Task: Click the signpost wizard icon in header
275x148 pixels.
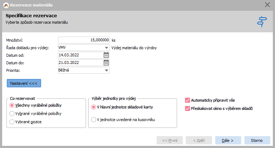Action: coord(262,22)
